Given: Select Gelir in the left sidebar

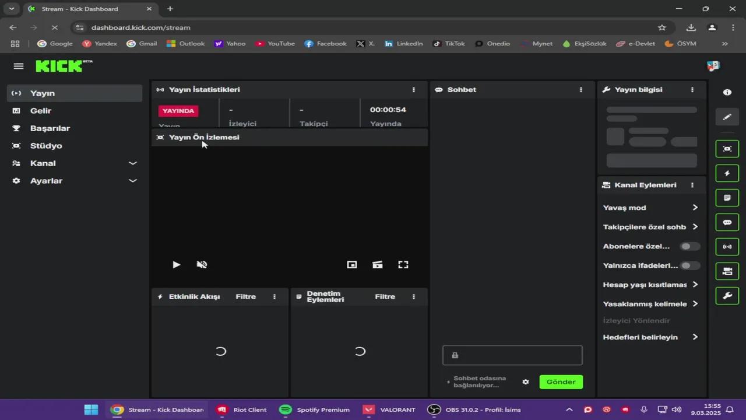Looking at the screenshot, I should 40,110.
